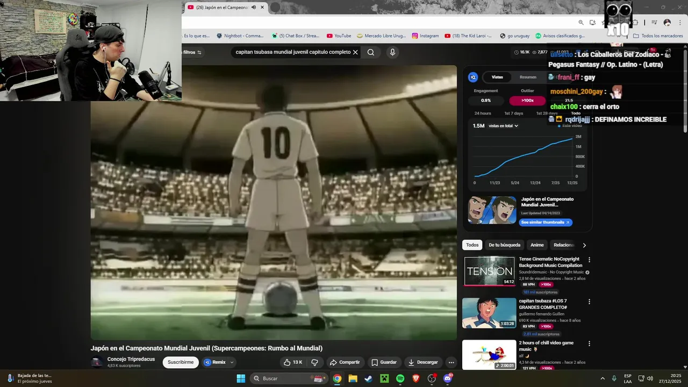Click the taskbar Buscar search box

tap(289, 378)
